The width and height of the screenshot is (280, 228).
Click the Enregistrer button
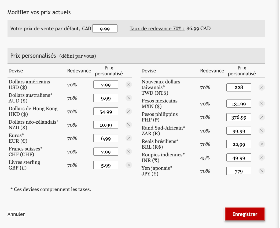click(x=244, y=214)
